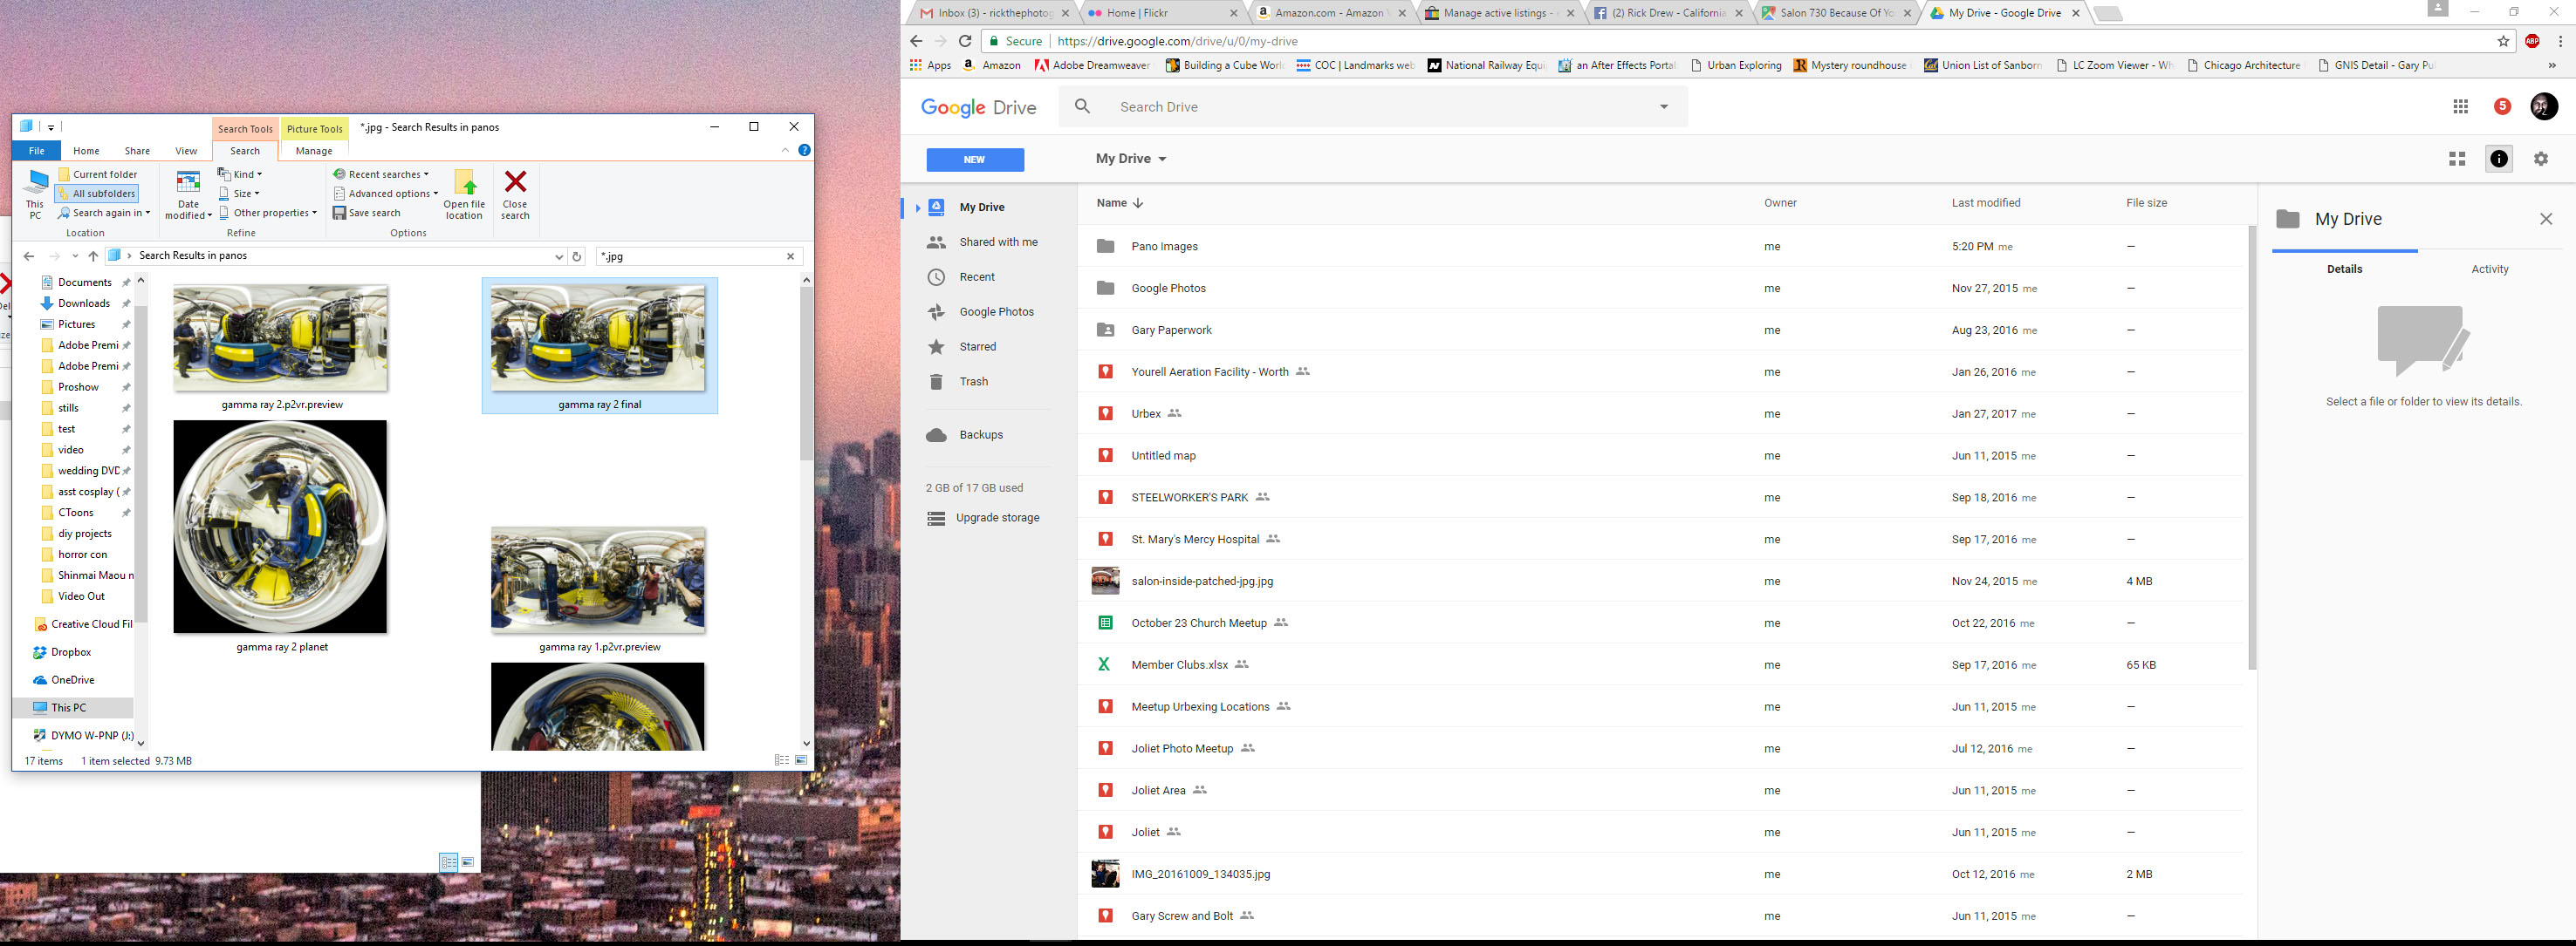Open Google Photos in Drive sidebar
2576x946 pixels.
[996, 311]
